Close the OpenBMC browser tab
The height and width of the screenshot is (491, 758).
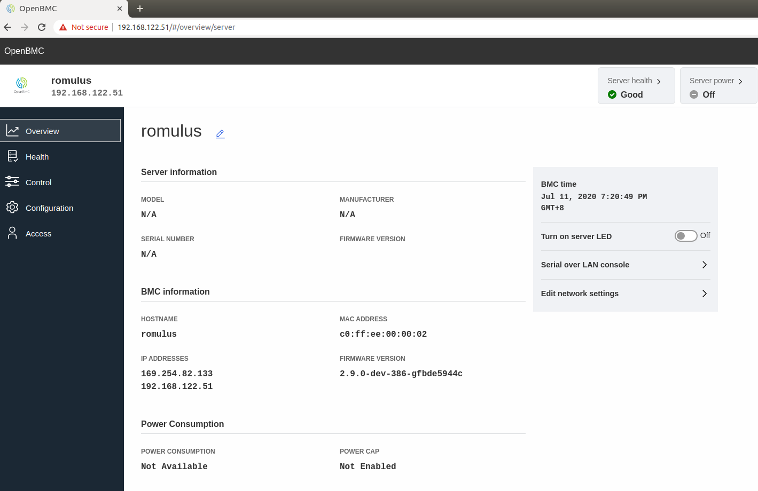click(x=120, y=9)
